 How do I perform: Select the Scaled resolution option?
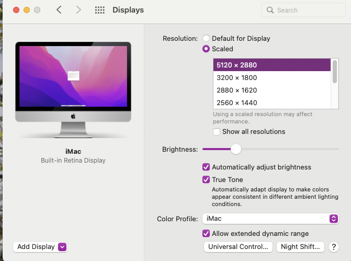point(206,49)
